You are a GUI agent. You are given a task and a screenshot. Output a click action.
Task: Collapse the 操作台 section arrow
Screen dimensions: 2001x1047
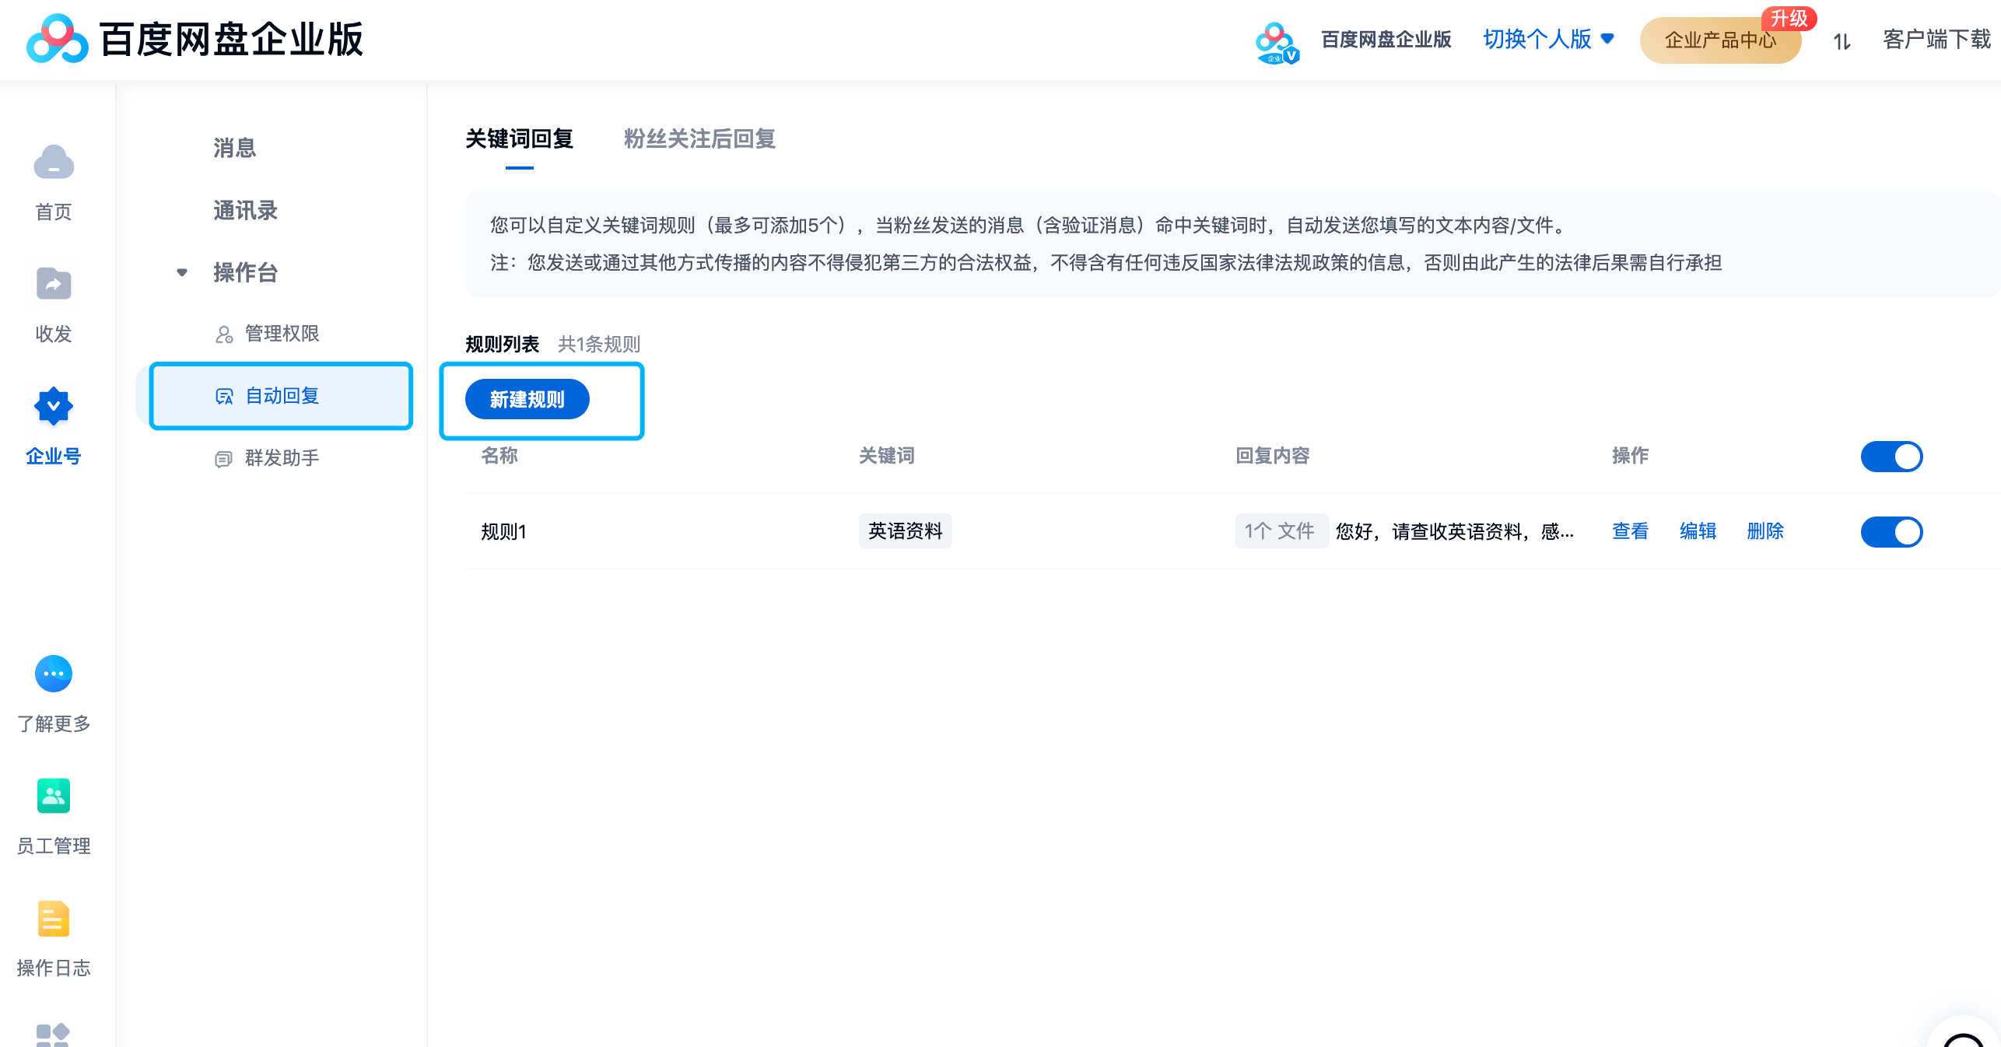pos(182,272)
